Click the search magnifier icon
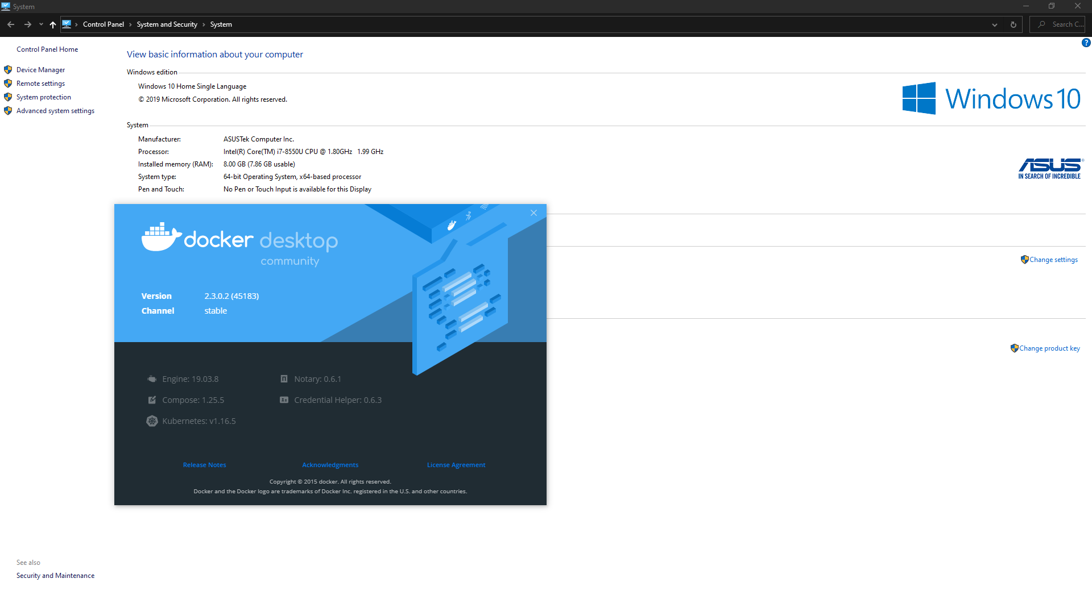 [x=1041, y=24]
